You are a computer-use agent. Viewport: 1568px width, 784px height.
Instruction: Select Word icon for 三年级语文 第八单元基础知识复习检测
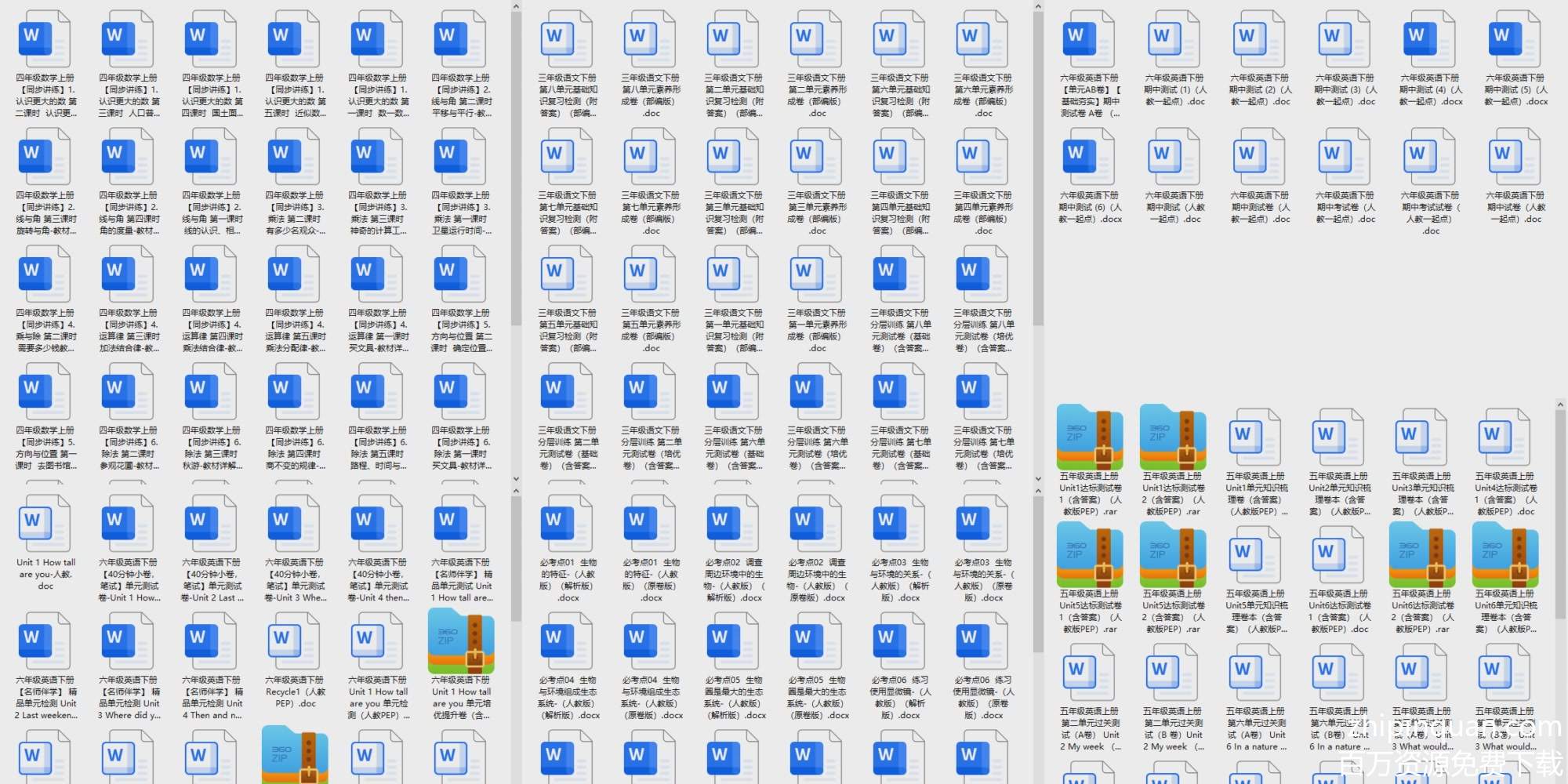[568, 39]
